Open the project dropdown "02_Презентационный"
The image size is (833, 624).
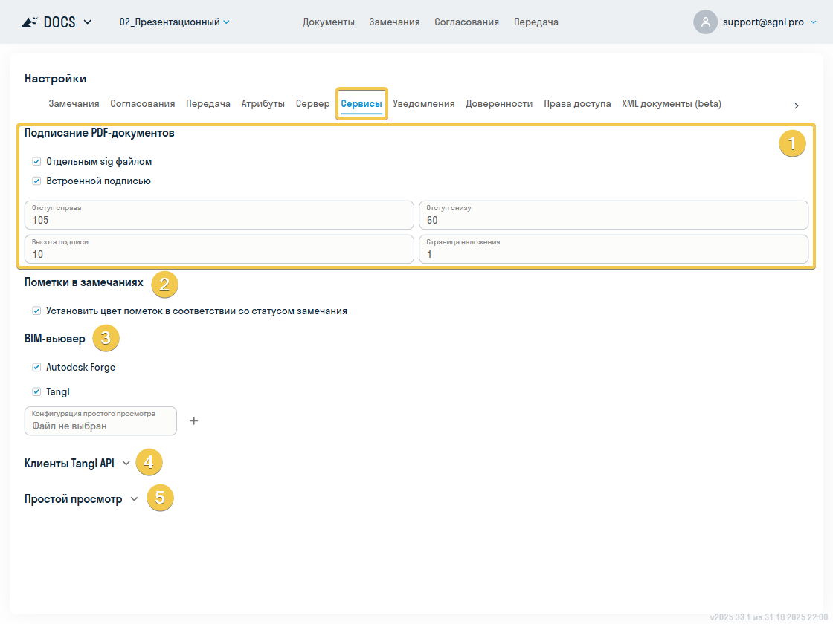(174, 22)
